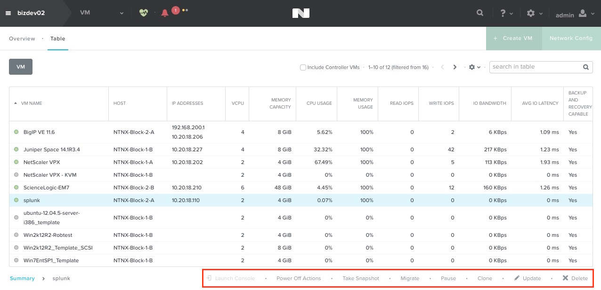Click the Delete X action
The height and width of the screenshot is (290, 601).
(x=575, y=278)
